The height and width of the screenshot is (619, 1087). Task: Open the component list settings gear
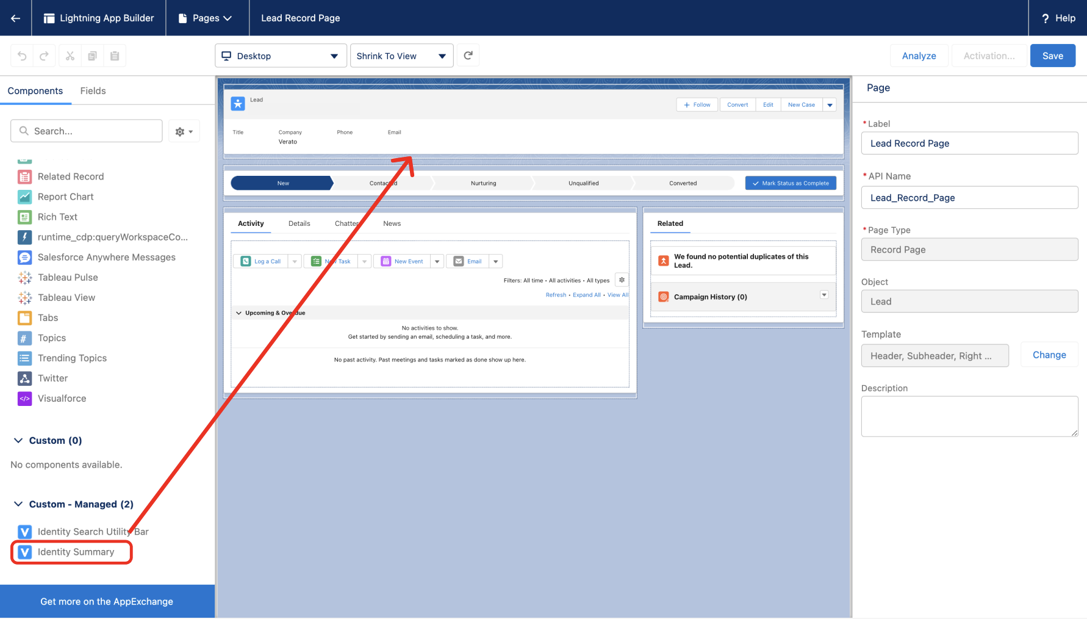click(184, 131)
